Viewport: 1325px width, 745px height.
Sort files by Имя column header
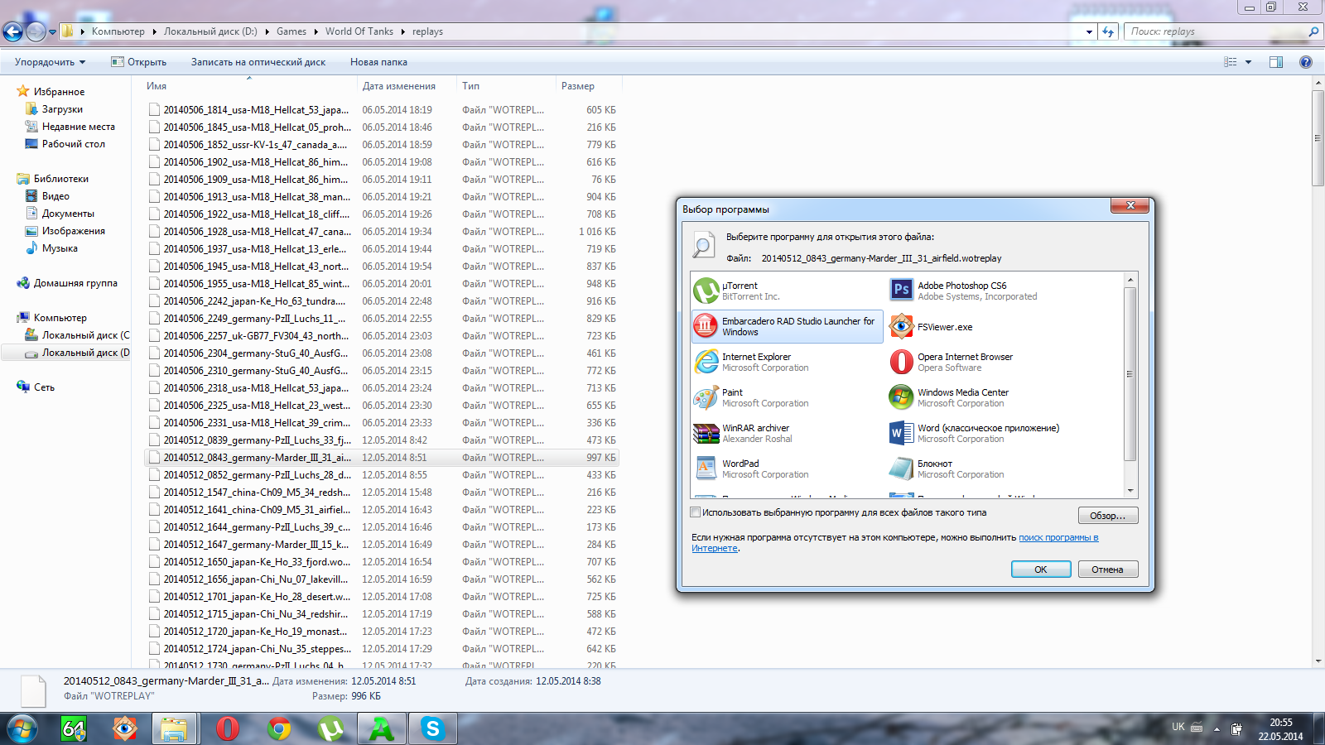(249, 86)
